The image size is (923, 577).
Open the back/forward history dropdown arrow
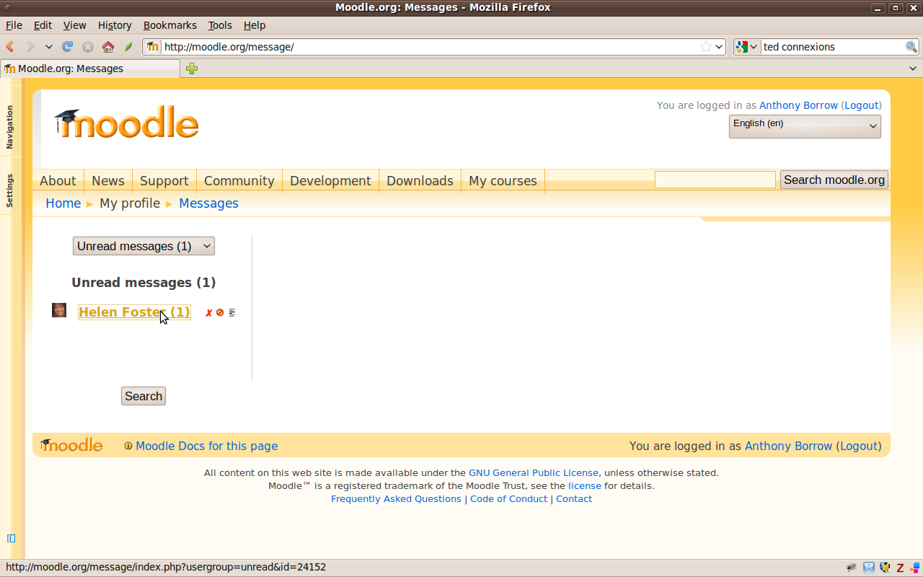tap(48, 47)
